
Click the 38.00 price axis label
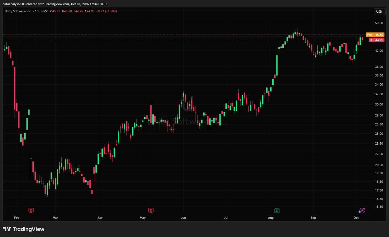coord(379,67)
